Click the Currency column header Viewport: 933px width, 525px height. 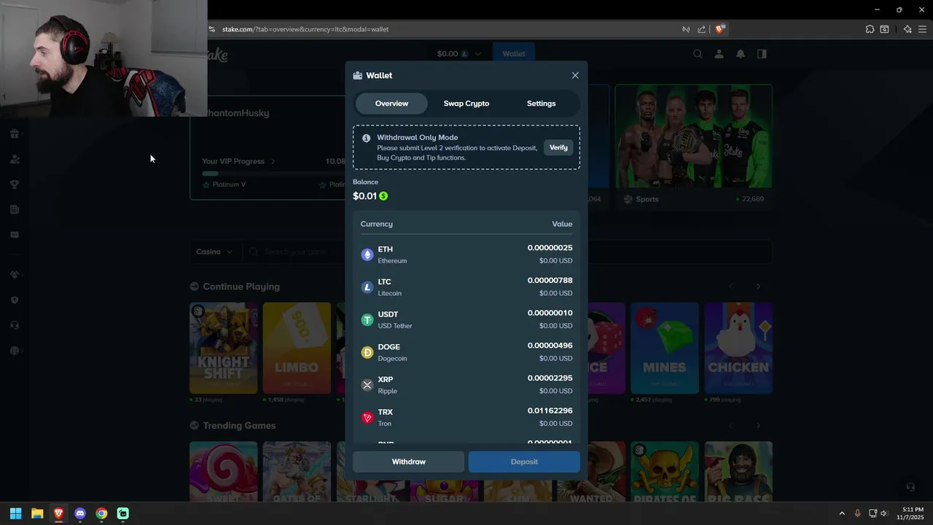tap(376, 224)
